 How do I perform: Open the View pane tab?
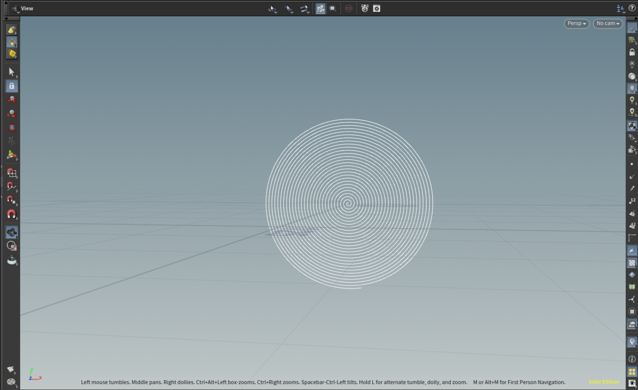pos(27,9)
